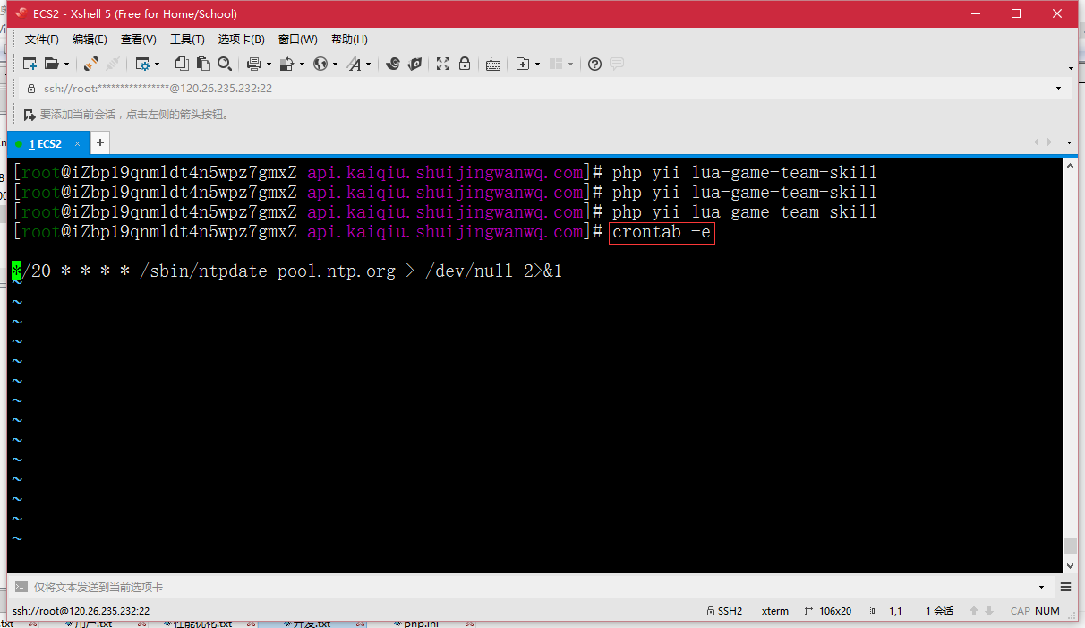The width and height of the screenshot is (1085, 628).
Task: Add a new tab with plus button
Action: pyautogui.click(x=100, y=142)
